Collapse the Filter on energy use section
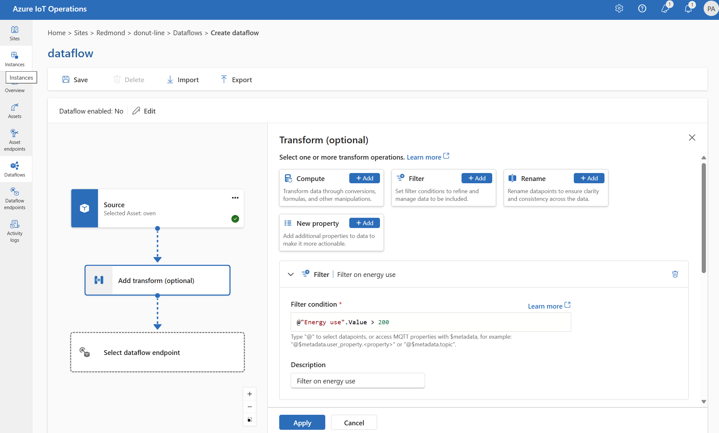This screenshot has width=719, height=433. [x=291, y=274]
